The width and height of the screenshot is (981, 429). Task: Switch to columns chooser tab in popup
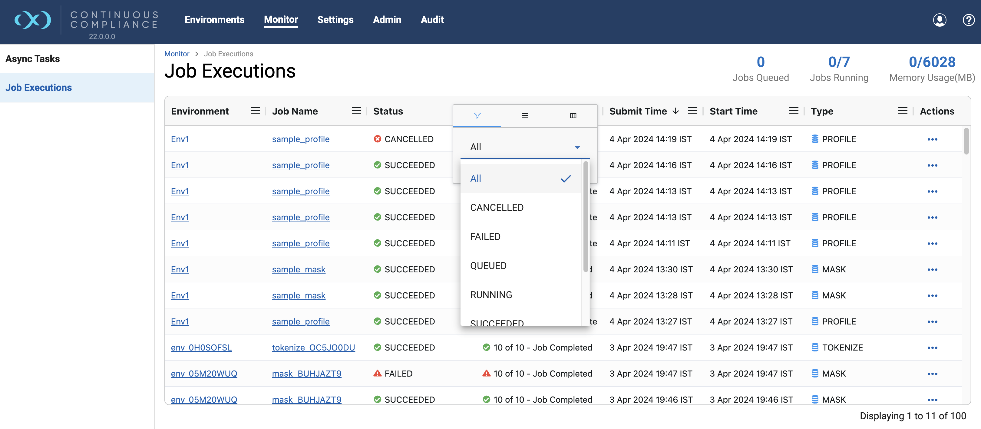[x=573, y=115]
